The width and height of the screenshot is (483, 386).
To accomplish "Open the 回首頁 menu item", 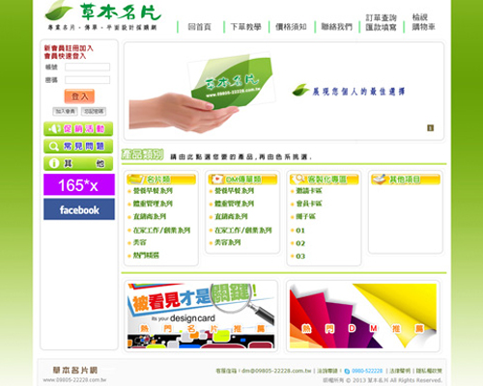I will click(x=200, y=27).
